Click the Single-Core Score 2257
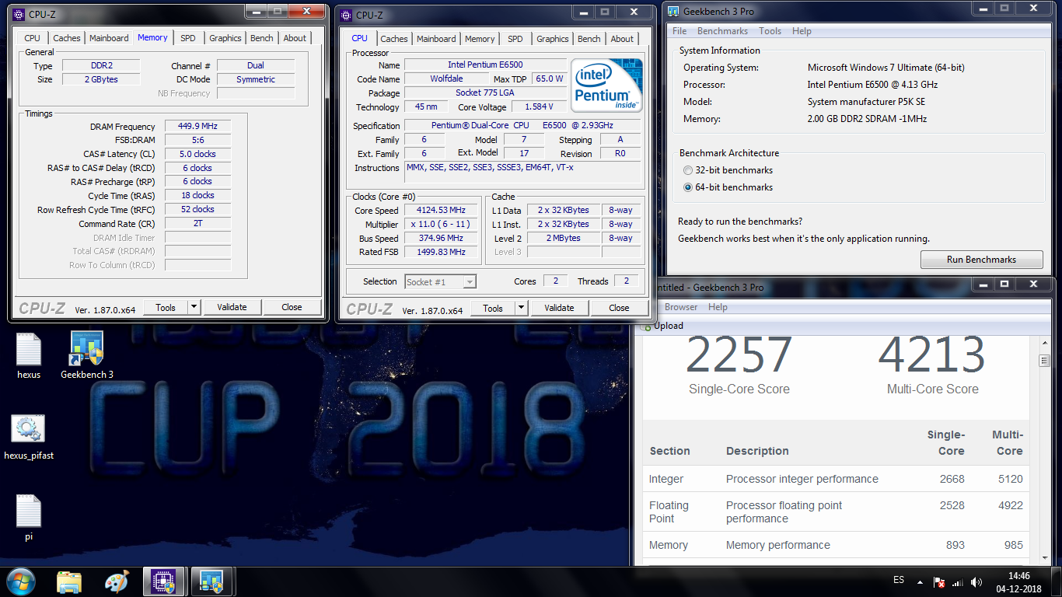This screenshot has width=1062, height=597. (739, 355)
